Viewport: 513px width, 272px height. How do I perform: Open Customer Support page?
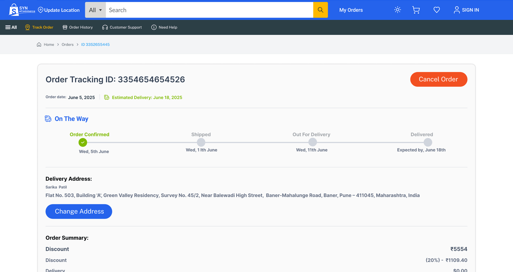point(122,27)
